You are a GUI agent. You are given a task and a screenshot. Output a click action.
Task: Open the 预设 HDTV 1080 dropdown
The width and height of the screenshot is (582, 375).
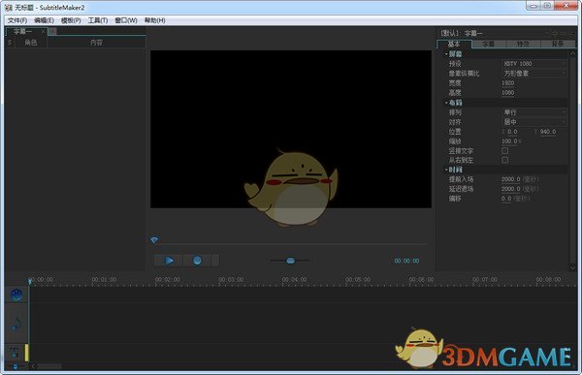tap(534, 64)
